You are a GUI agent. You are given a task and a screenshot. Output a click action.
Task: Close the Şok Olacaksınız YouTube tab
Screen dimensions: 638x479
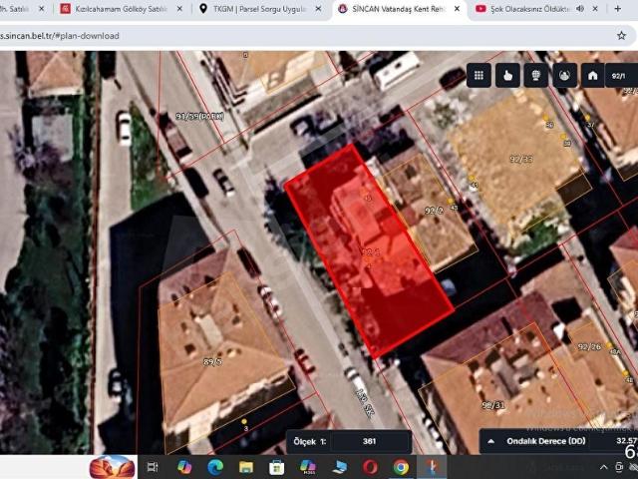click(595, 9)
